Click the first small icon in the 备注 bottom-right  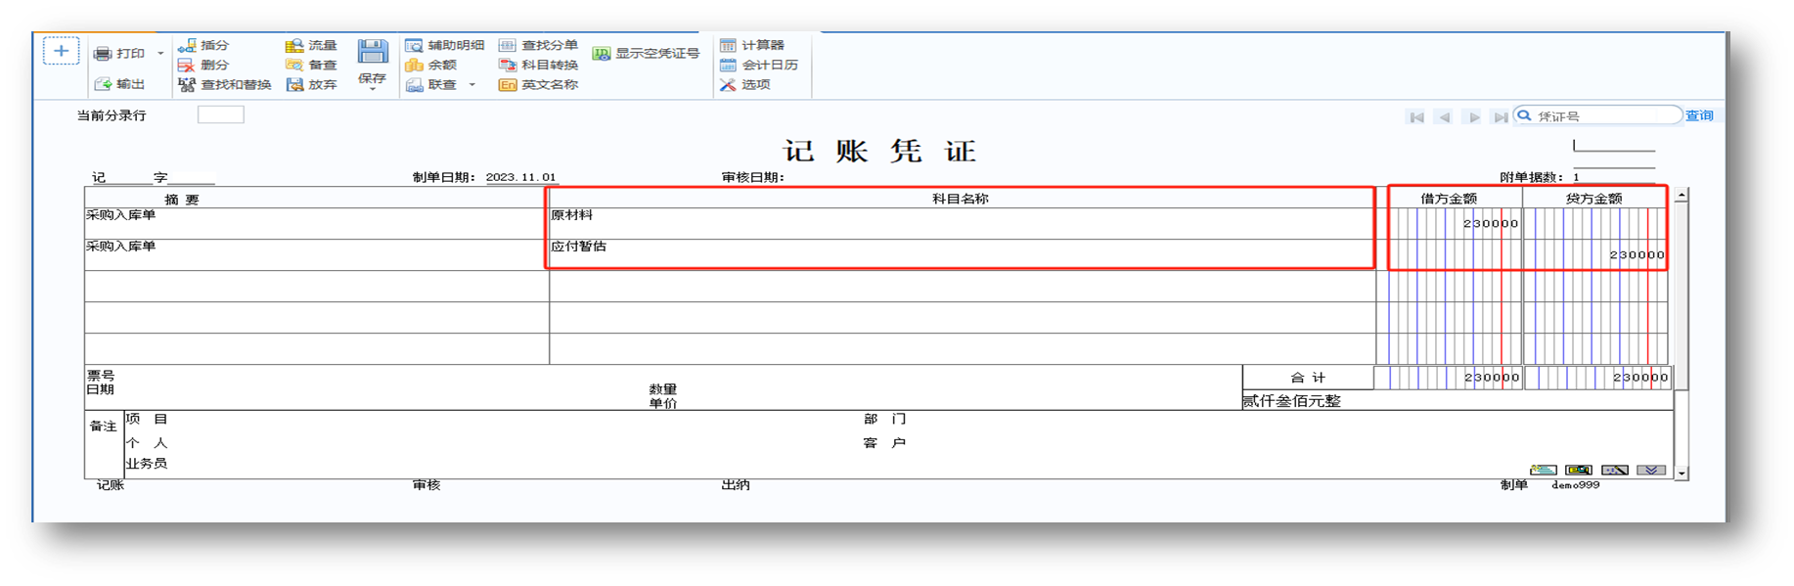pos(1543,471)
